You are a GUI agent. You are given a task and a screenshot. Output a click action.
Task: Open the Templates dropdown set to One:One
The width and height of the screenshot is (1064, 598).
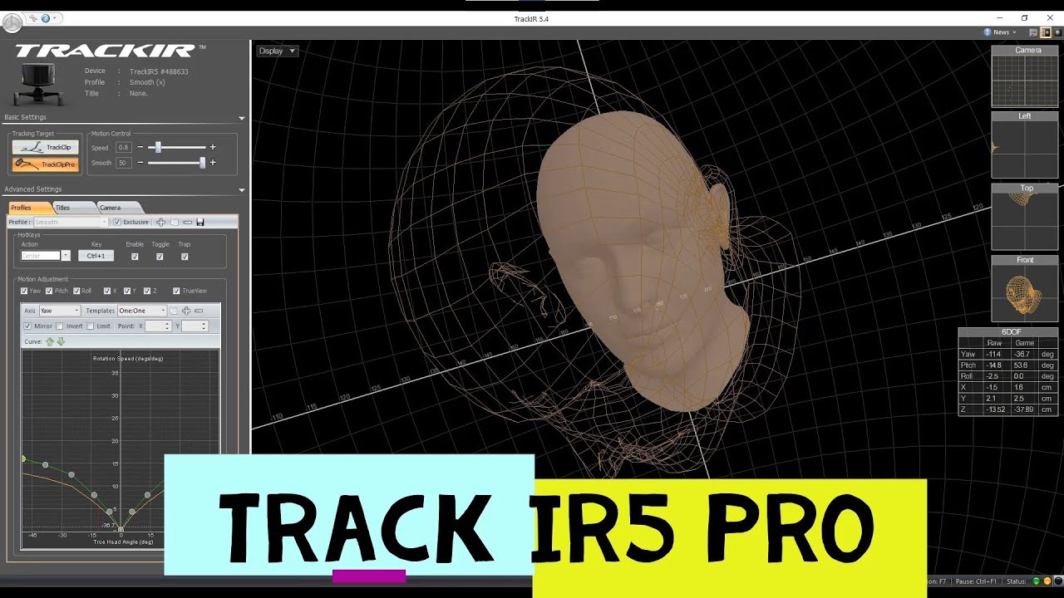(142, 311)
